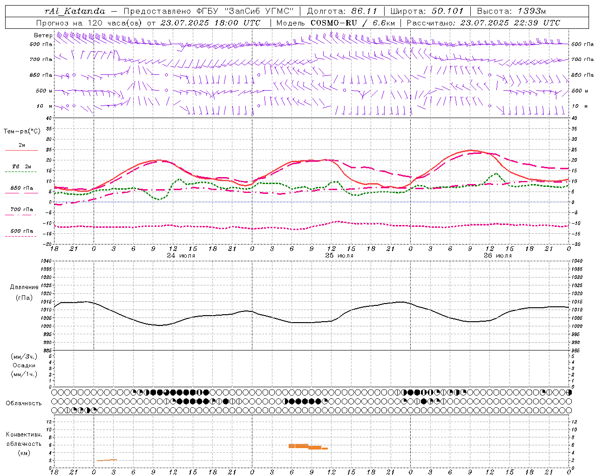Click the Облачность cloud cover label
The image size is (596, 476).
(24, 403)
